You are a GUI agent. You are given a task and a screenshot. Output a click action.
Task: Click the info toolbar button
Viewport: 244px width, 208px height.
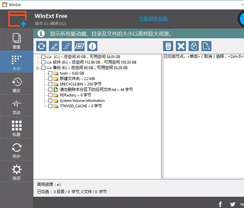tap(92, 46)
